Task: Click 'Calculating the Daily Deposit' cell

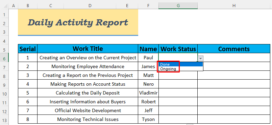Action: tap(88, 93)
